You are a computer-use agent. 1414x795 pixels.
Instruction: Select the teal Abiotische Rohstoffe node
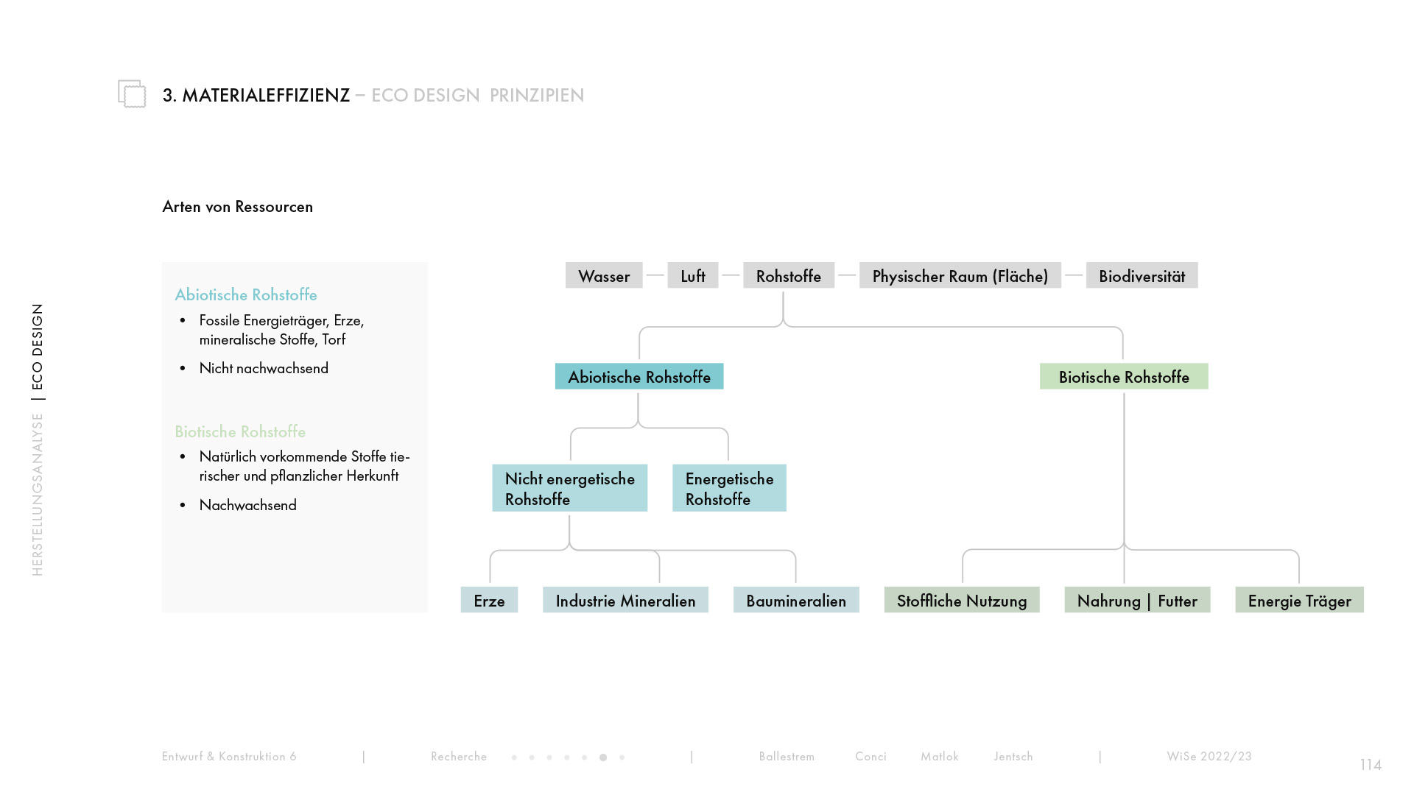(x=639, y=376)
